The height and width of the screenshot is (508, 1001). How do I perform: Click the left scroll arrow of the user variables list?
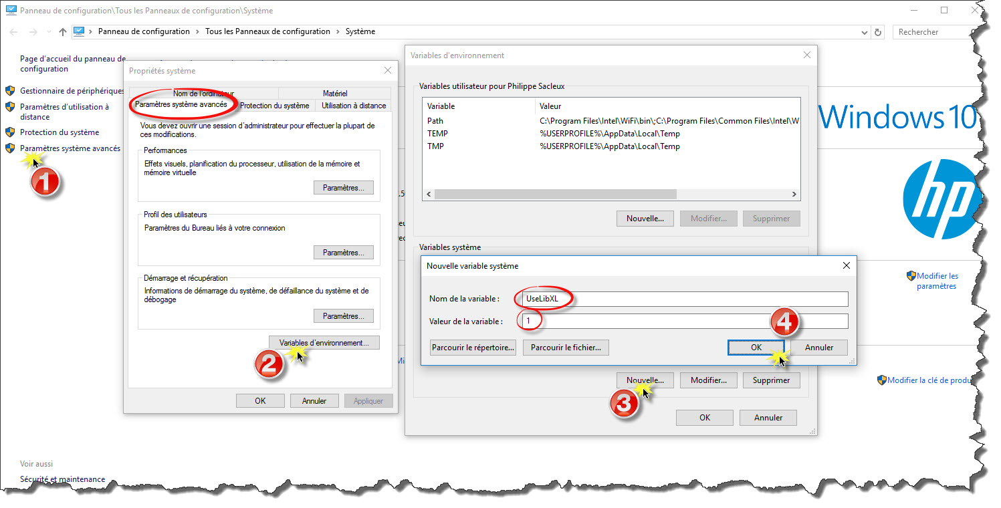click(x=429, y=195)
